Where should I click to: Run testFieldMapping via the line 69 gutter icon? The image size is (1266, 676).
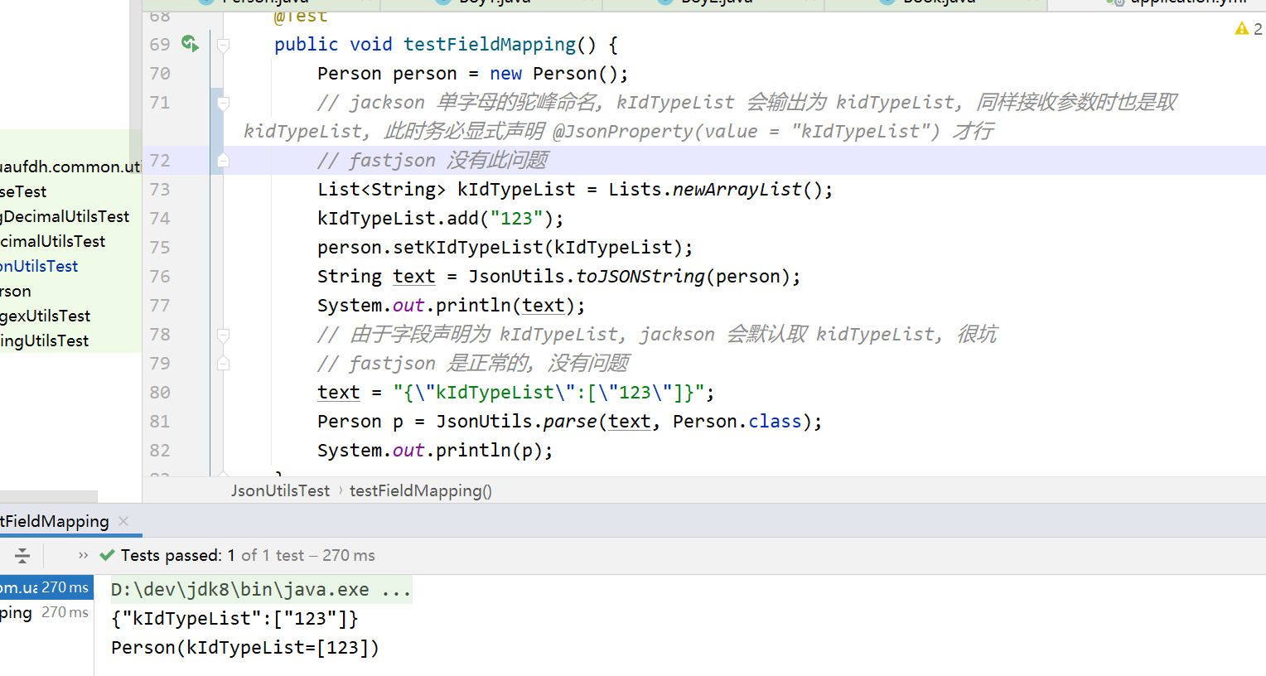click(x=190, y=44)
